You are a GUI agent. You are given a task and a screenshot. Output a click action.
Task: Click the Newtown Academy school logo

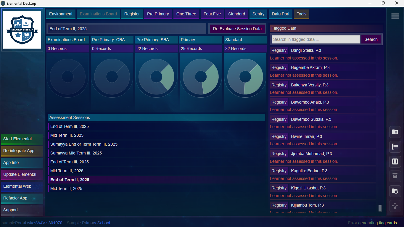pos(22,30)
